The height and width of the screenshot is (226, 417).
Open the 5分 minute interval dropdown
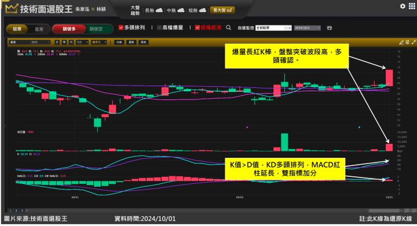pyautogui.click(x=82, y=42)
